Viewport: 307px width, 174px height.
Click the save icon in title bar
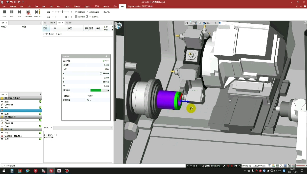[x=7, y=2]
